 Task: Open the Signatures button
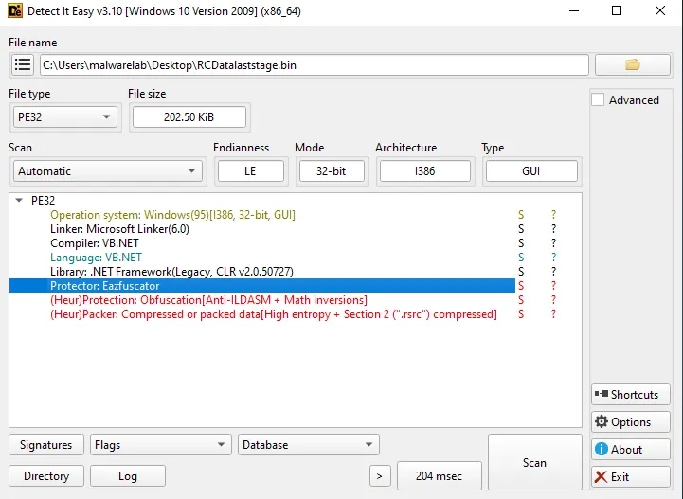tap(45, 445)
